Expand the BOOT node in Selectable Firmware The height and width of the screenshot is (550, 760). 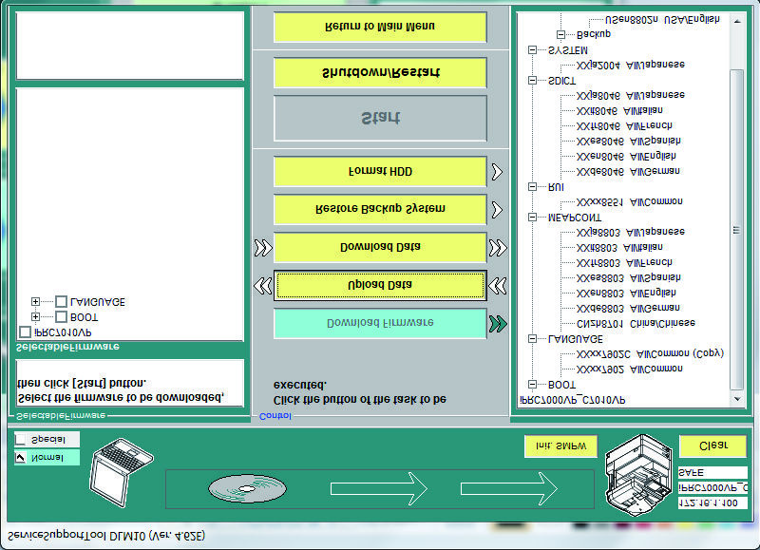35,317
